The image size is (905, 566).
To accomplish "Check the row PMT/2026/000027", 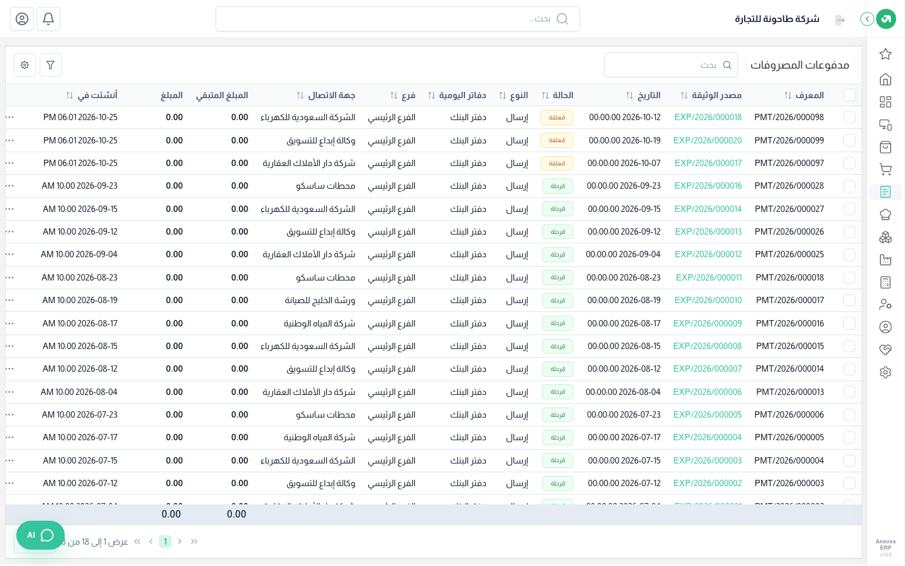I will tap(849, 209).
